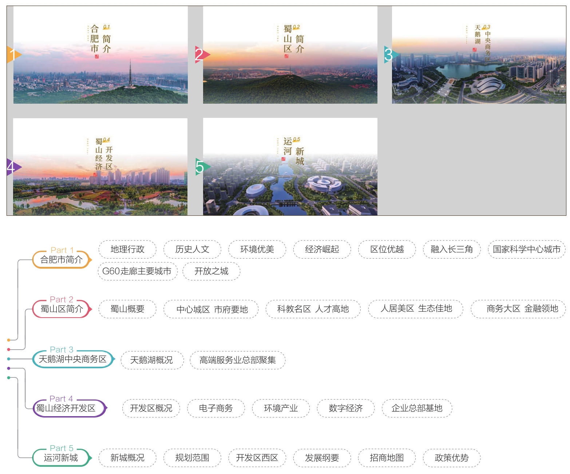Click the 地理行政 tag

click(127, 249)
